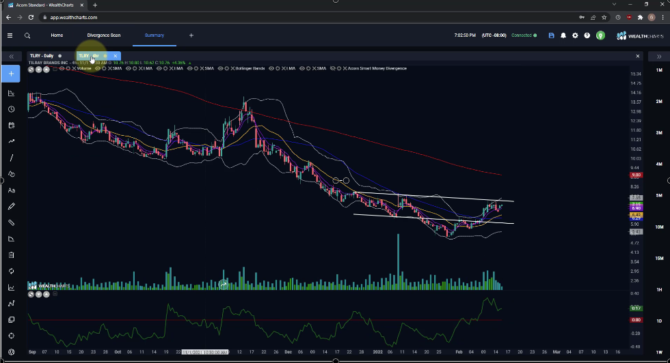Toggle visibility eye for Volume indicator

click(x=62, y=68)
